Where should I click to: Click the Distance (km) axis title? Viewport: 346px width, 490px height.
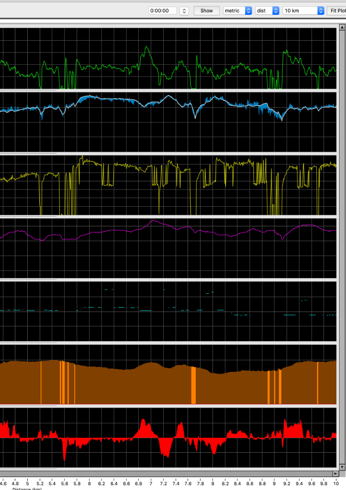point(27,489)
